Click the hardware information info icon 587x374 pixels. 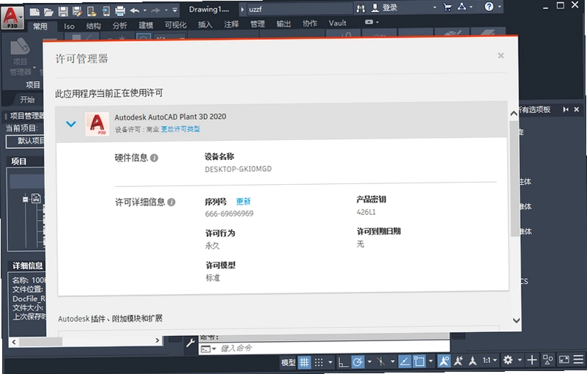(154, 158)
